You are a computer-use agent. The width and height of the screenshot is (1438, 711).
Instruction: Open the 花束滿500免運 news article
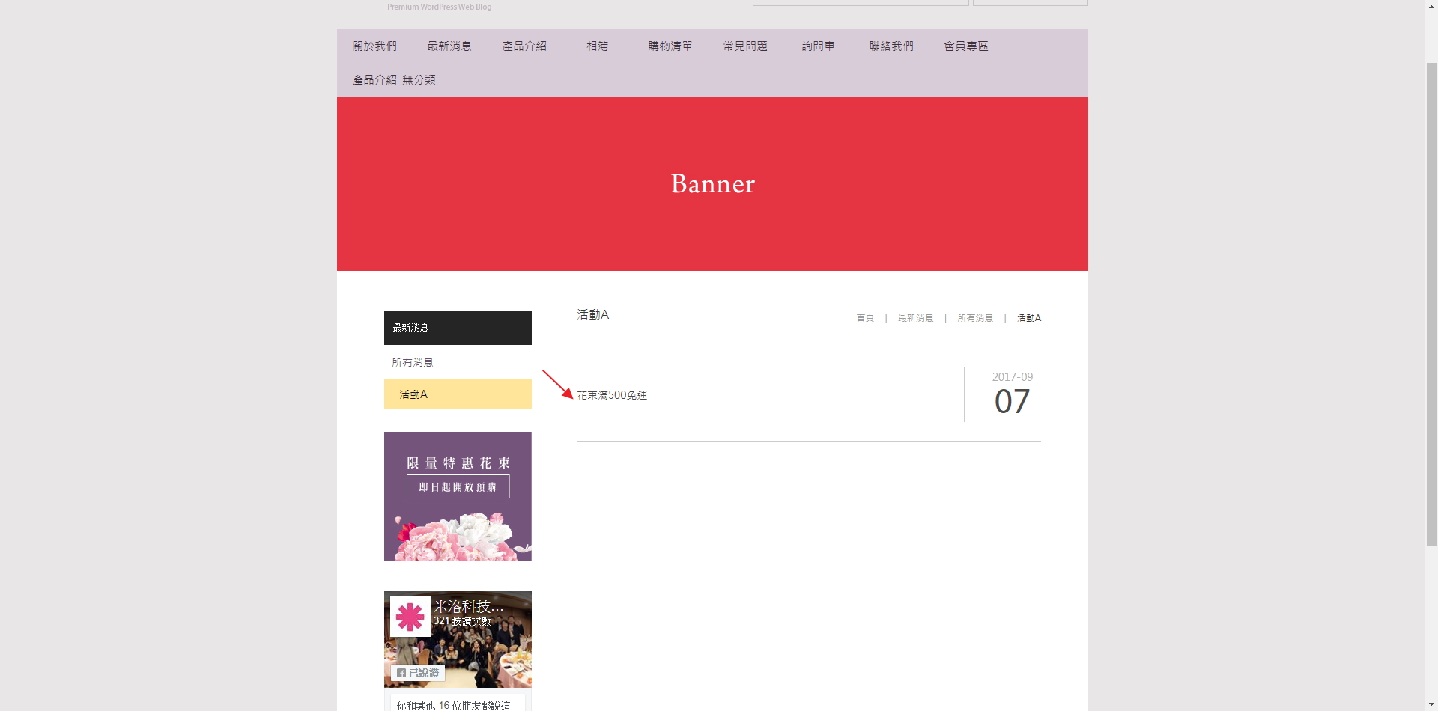click(612, 395)
